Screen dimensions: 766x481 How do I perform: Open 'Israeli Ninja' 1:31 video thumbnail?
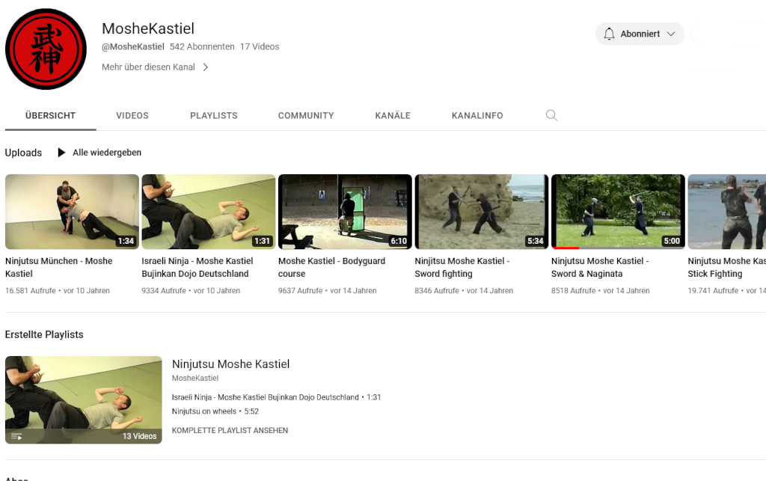click(x=209, y=212)
